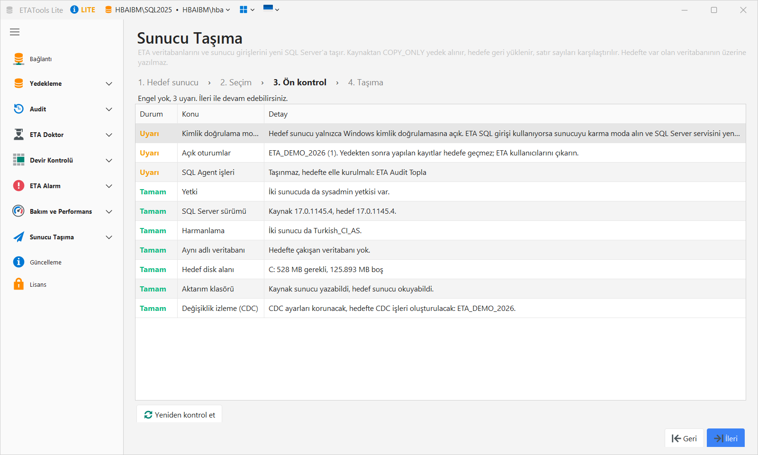Viewport: 758px width, 455px height.
Task: Expand the Yedekleme section chevron
Action: click(109, 84)
